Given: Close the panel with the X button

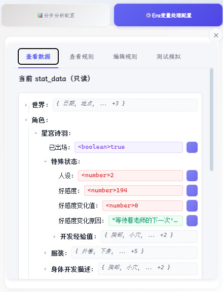Looking at the screenshot, I should pos(216,35).
